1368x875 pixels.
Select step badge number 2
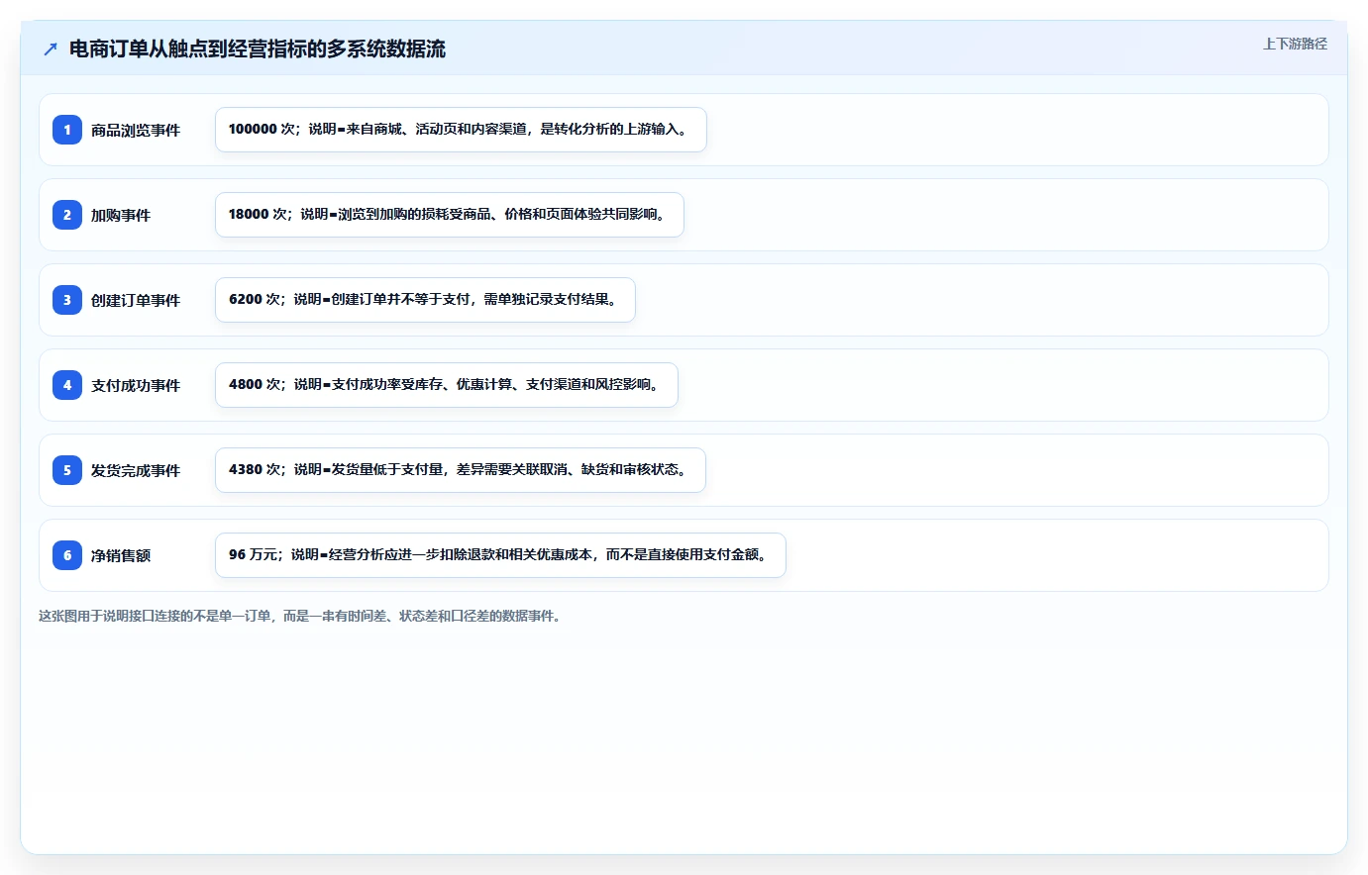click(x=67, y=215)
